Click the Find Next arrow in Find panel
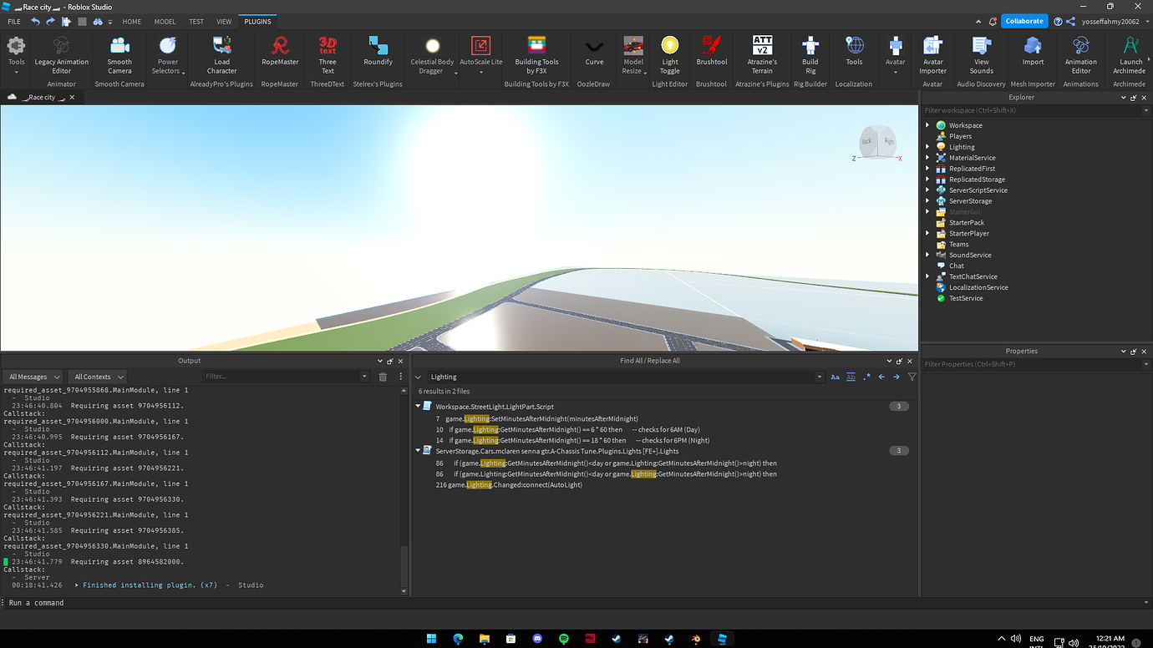1153x648 pixels. pyautogui.click(x=895, y=377)
